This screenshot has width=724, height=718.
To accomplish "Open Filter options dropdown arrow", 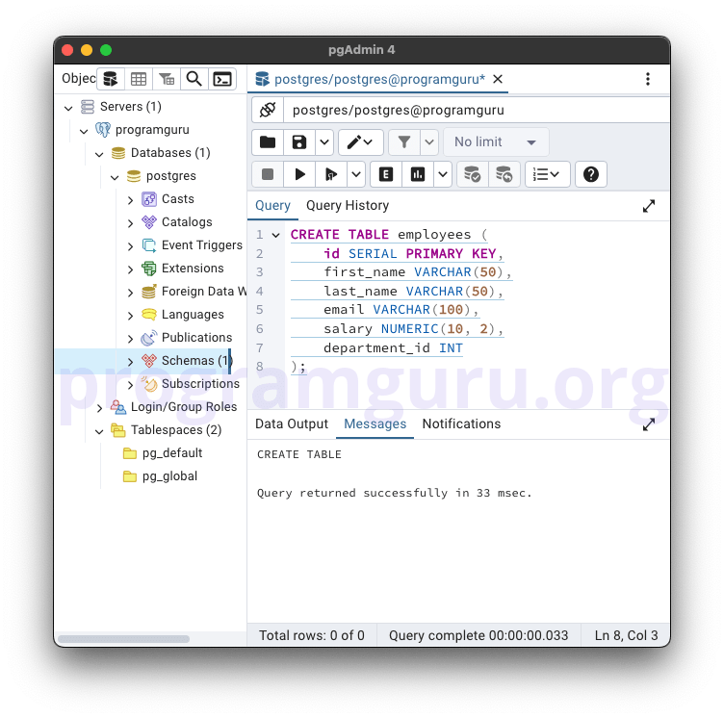I will (x=429, y=142).
